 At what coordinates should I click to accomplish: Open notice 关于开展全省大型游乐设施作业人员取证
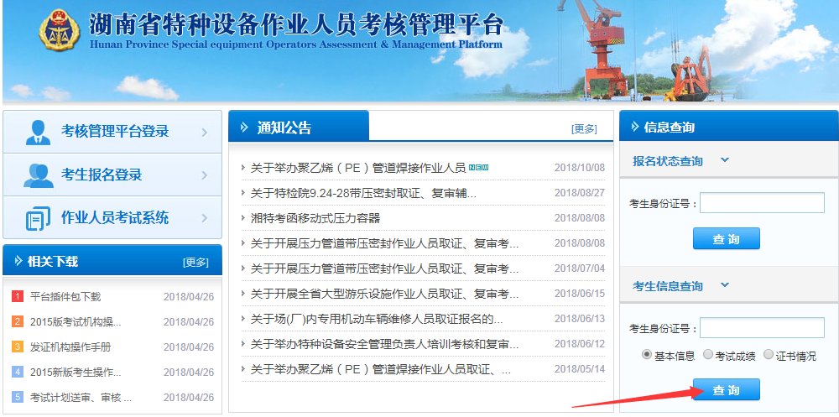click(384, 294)
